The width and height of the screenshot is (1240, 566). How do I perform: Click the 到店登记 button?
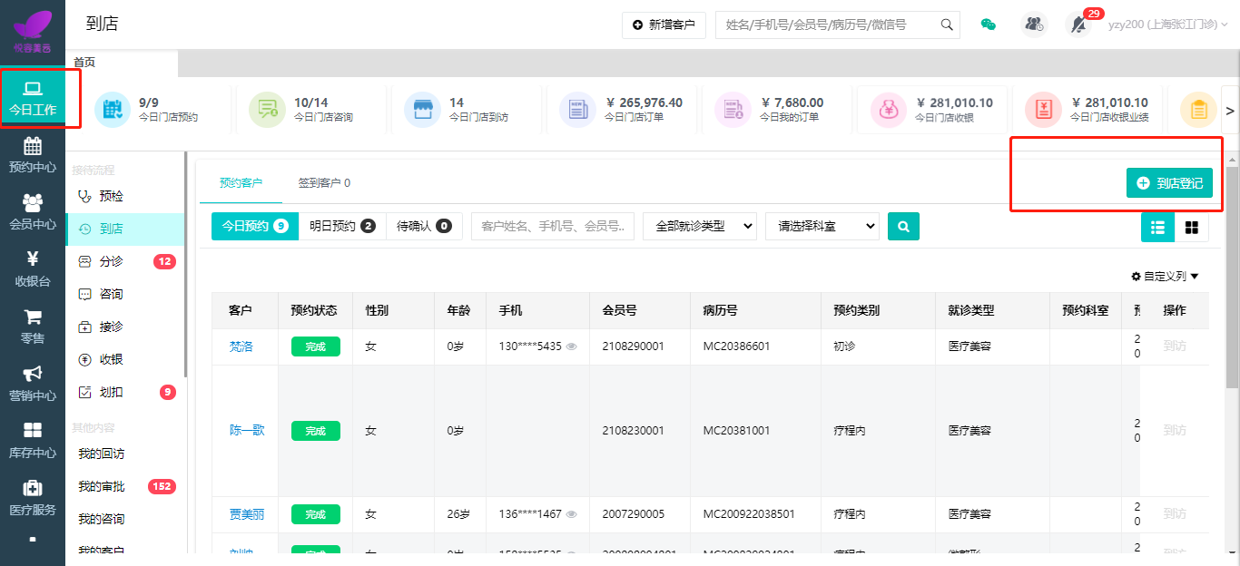[1169, 183]
